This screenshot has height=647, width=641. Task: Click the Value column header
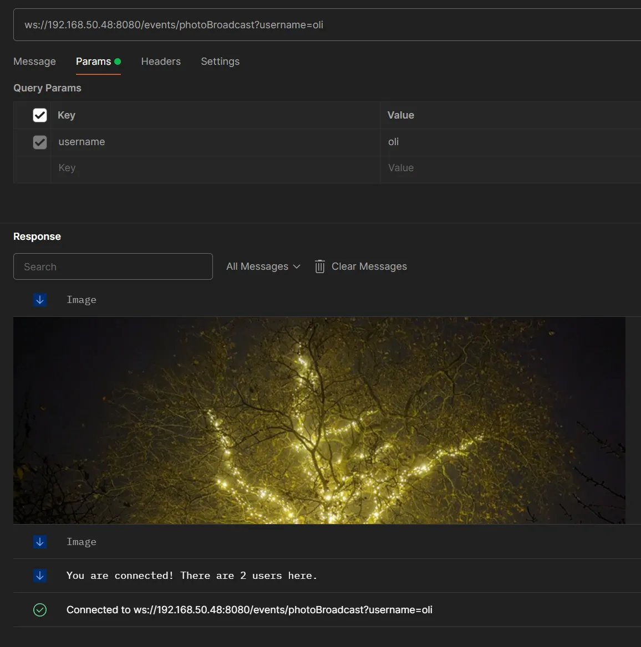tap(400, 115)
